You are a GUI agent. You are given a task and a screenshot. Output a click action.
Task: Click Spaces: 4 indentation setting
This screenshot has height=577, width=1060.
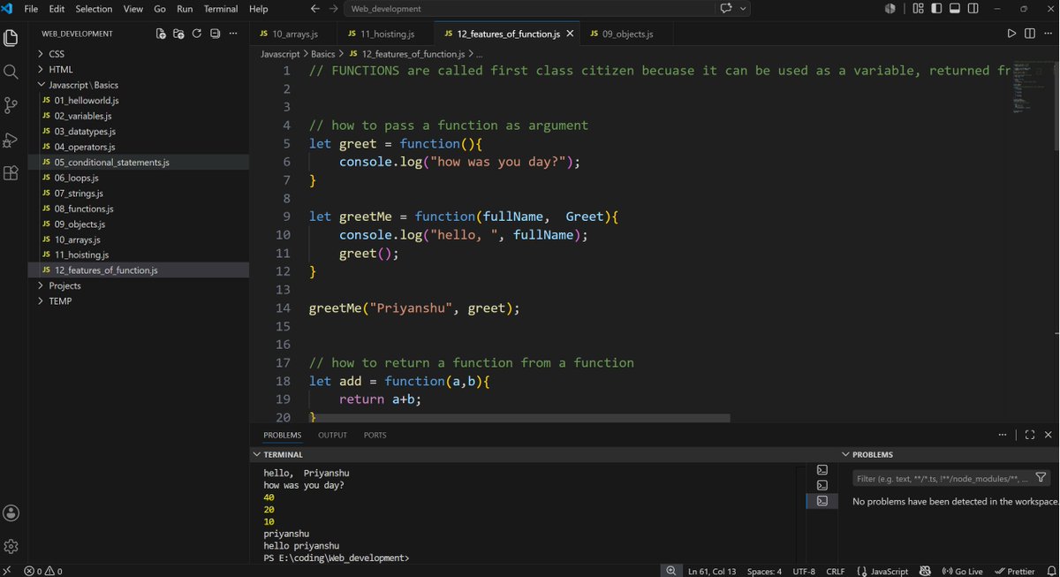point(764,571)
